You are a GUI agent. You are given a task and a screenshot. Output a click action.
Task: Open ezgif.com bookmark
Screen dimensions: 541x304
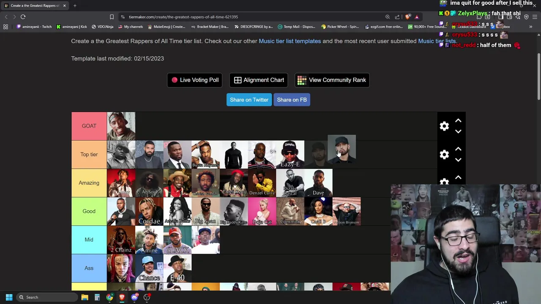point(383,27)
